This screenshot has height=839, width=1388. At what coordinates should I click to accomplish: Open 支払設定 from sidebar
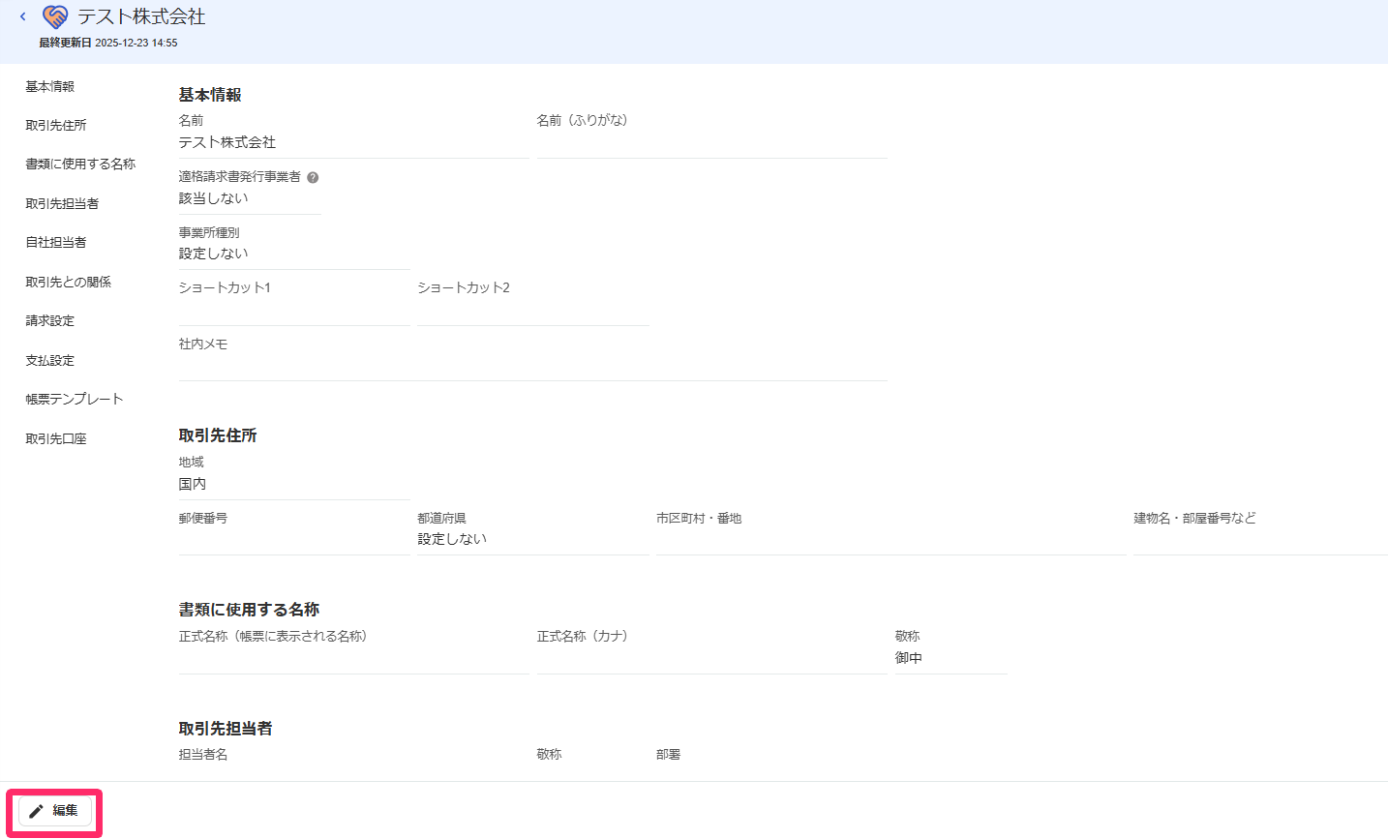(x=49, y=361)
